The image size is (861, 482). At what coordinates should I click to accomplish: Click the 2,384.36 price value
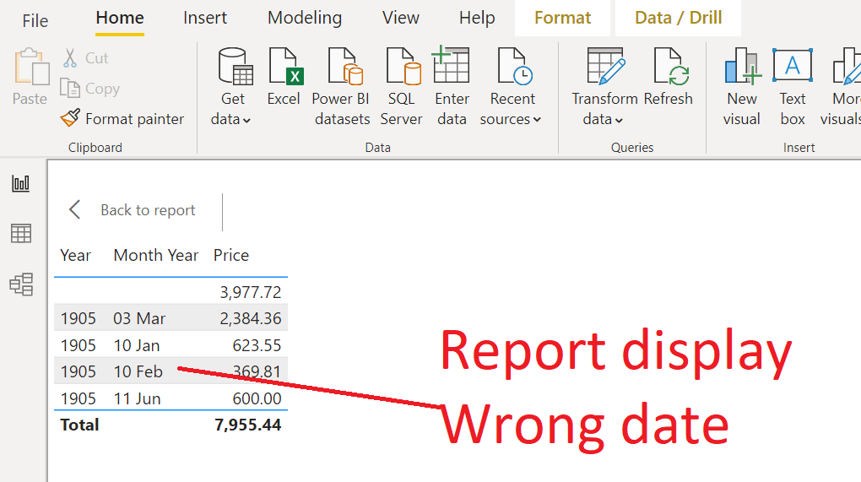(x=251, y=318)
